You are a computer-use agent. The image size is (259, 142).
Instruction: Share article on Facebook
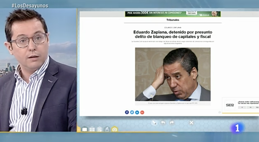click(127, 112)
